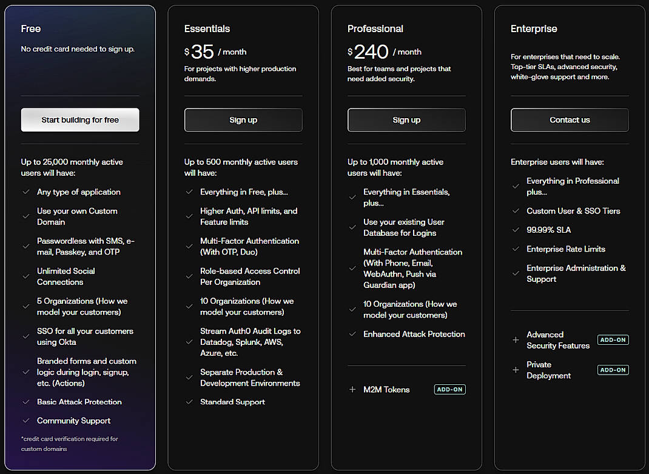649x474 pixels.
Task: Click '99.99% SLA' feature text
Action: (x=548, y=230)
